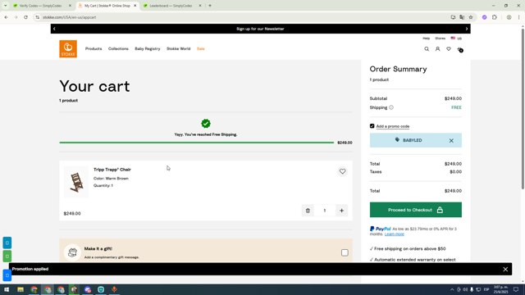The width and height of the screenshot is (525, 295).
Task: Click the address bar URL
Action: 69,17
